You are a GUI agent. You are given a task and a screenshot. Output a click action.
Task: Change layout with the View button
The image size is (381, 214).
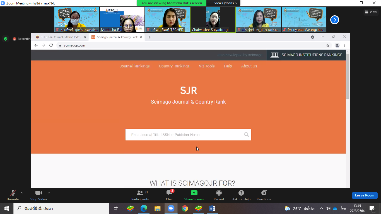coord(371,12)
